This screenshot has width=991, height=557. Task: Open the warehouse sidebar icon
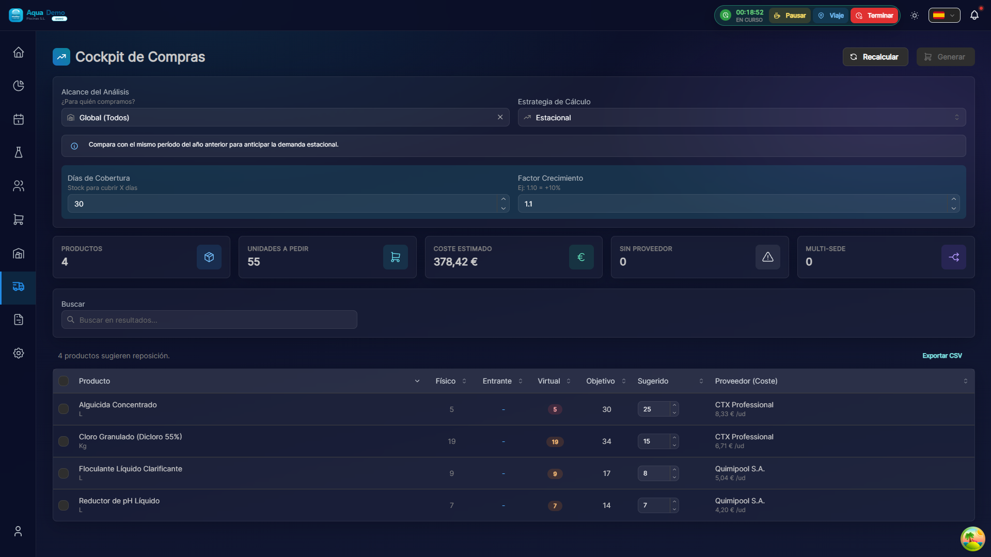pyautogui.click(x=19, y=253)
